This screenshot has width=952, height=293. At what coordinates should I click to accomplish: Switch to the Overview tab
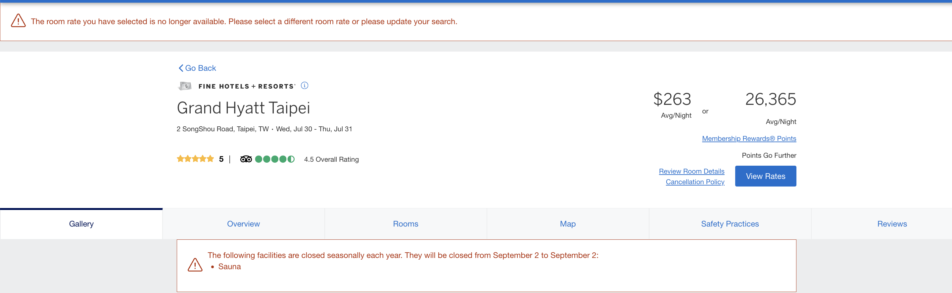click(x=243, y=224)
